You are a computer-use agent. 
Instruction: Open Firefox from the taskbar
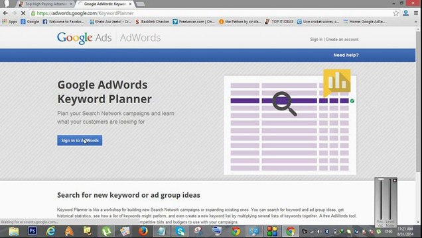(143, 231)
